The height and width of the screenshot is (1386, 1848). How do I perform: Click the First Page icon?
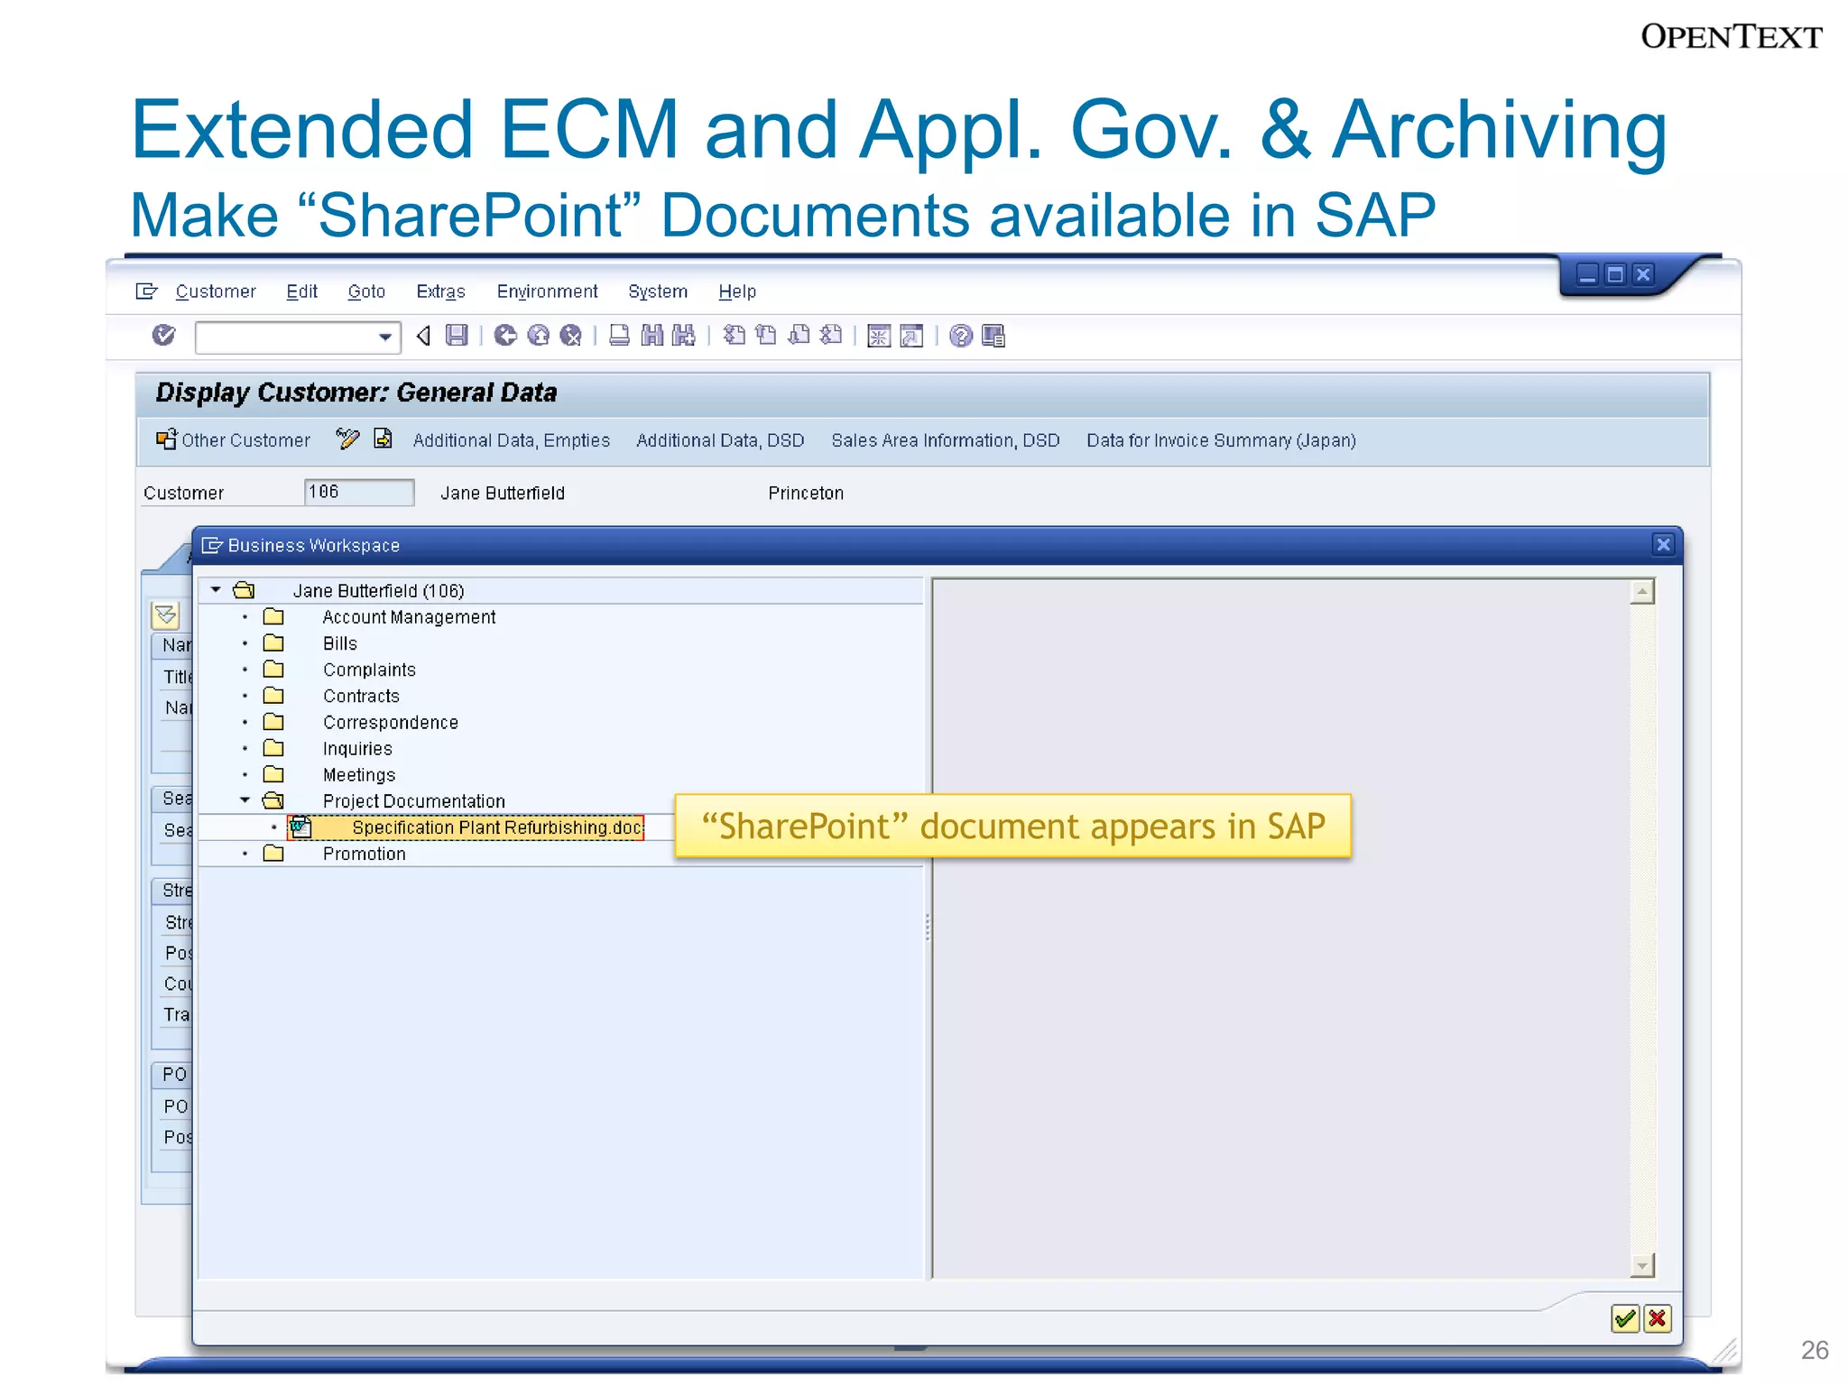735,336
